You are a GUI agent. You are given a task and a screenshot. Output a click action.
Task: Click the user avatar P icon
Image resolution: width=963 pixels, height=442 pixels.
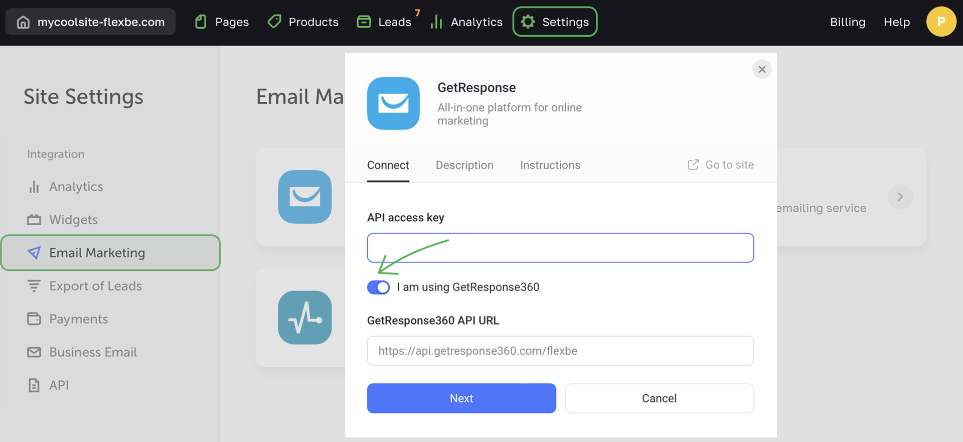[941, 22]
